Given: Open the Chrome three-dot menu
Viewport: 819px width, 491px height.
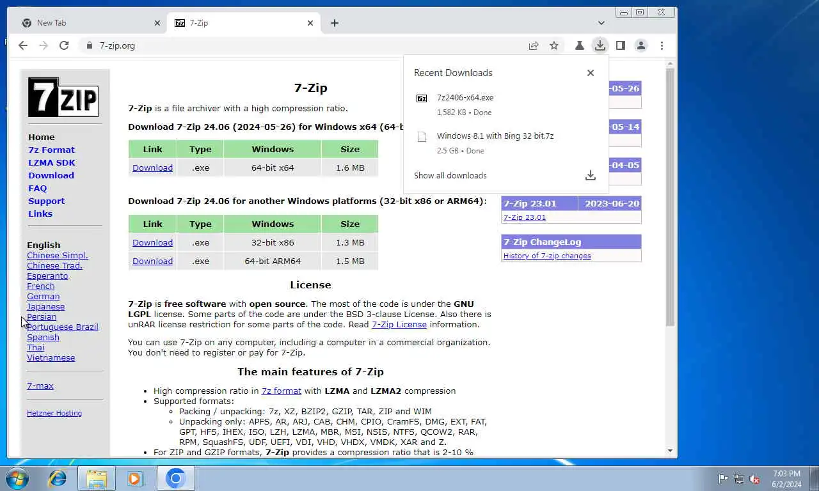Looking at the screenshot, I should click(x=662, y=45).
